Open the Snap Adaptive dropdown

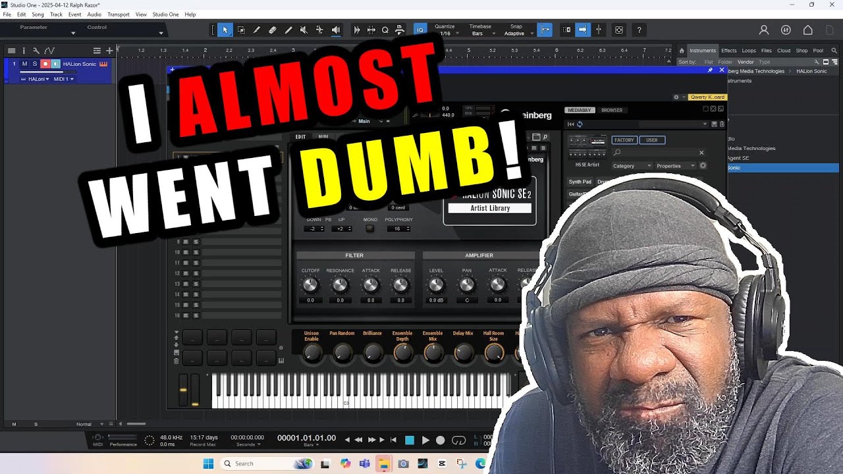point(519,34)
